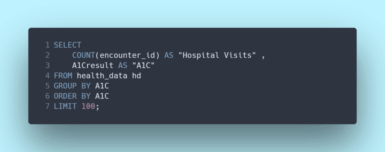This screenshot has height=152, width=385.
Task: Click line number 1 in the gutter
Action: pyautogui.click(x=47, y=45)
